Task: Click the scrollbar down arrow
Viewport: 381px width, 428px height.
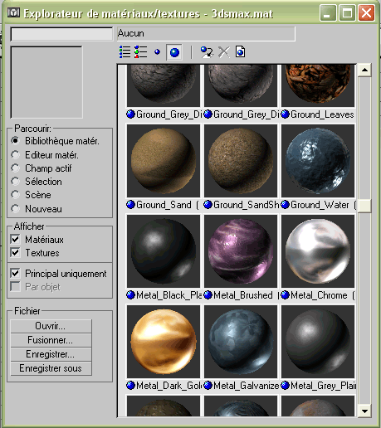Action: tap(364, 411)
